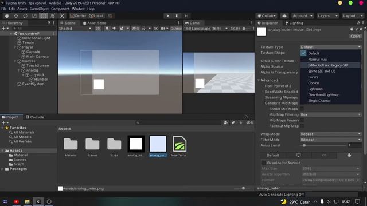The width and height of the screenshot is (367, 206).
Task: Select PC standalone platform tab icon
Action: (298, 155)
